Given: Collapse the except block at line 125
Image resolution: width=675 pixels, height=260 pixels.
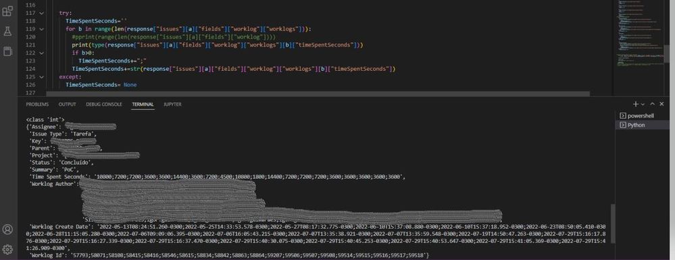Looking at the screenshot, I should pos(41,77).
